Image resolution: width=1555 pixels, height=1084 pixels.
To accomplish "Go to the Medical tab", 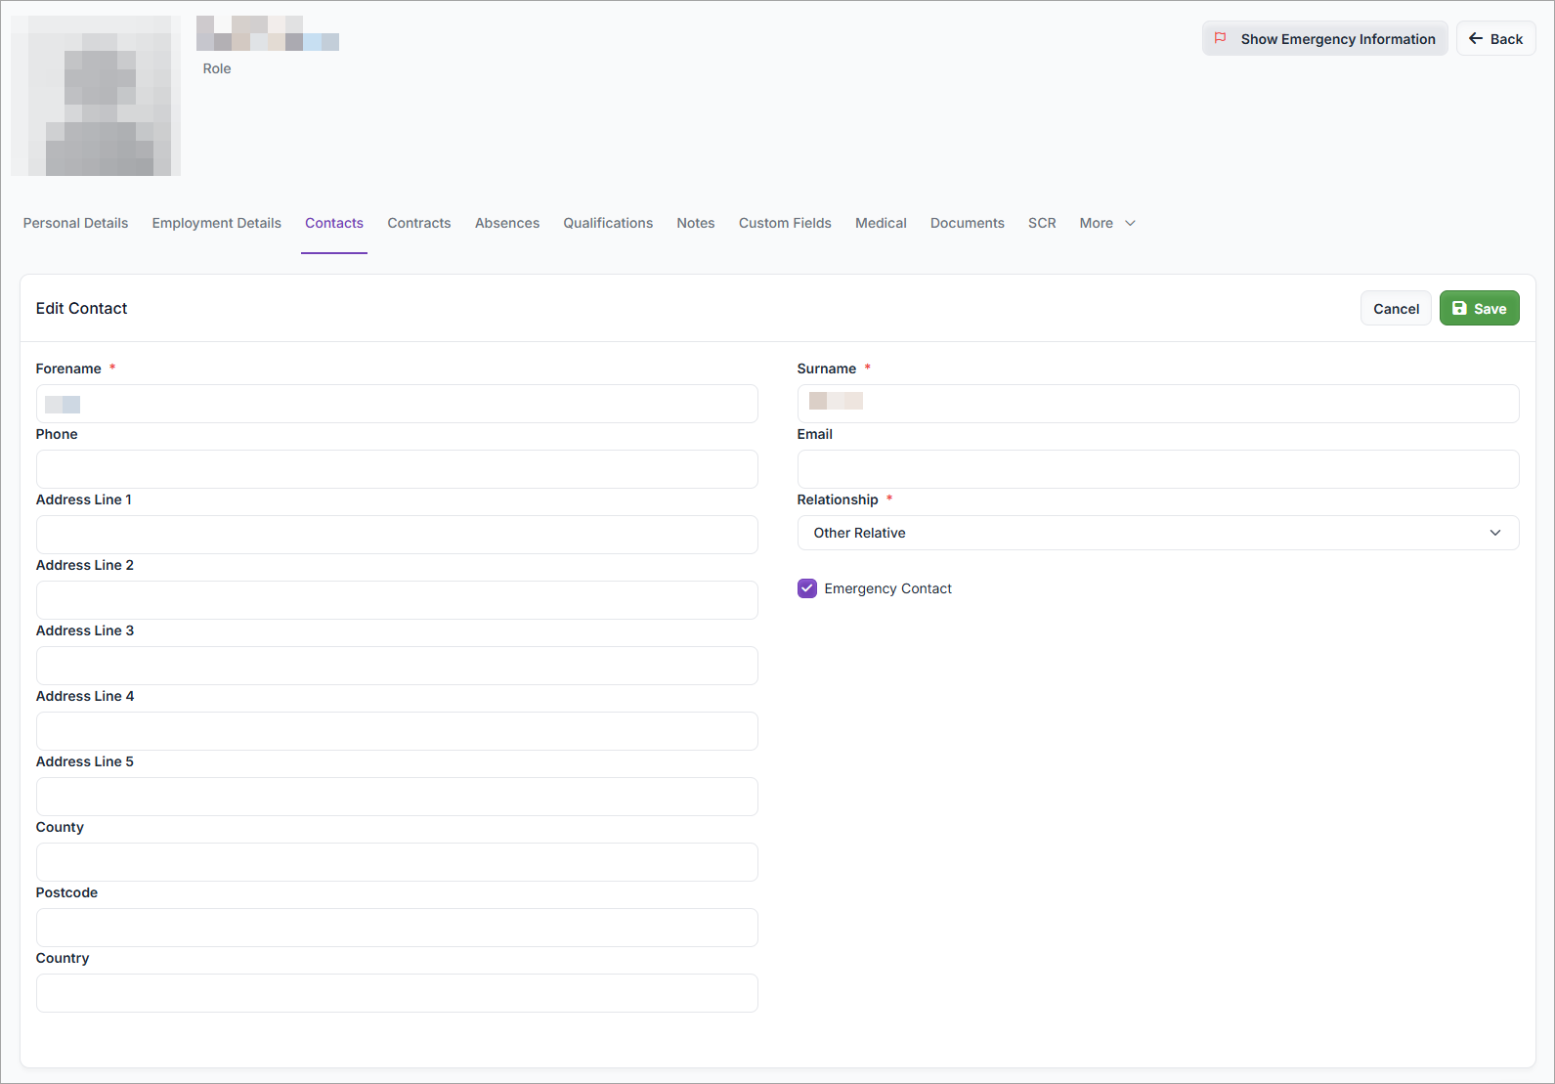I will (881, 223).
